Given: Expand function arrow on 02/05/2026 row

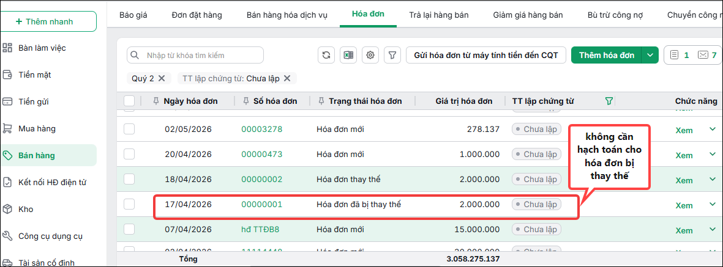Looking at the screenshot, I should pyautogui.click(x=712, y=130).
